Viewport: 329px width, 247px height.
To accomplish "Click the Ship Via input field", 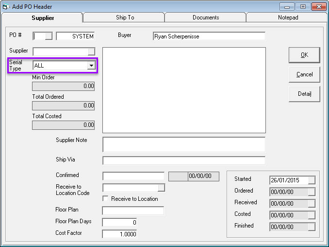I will (184, 160).
